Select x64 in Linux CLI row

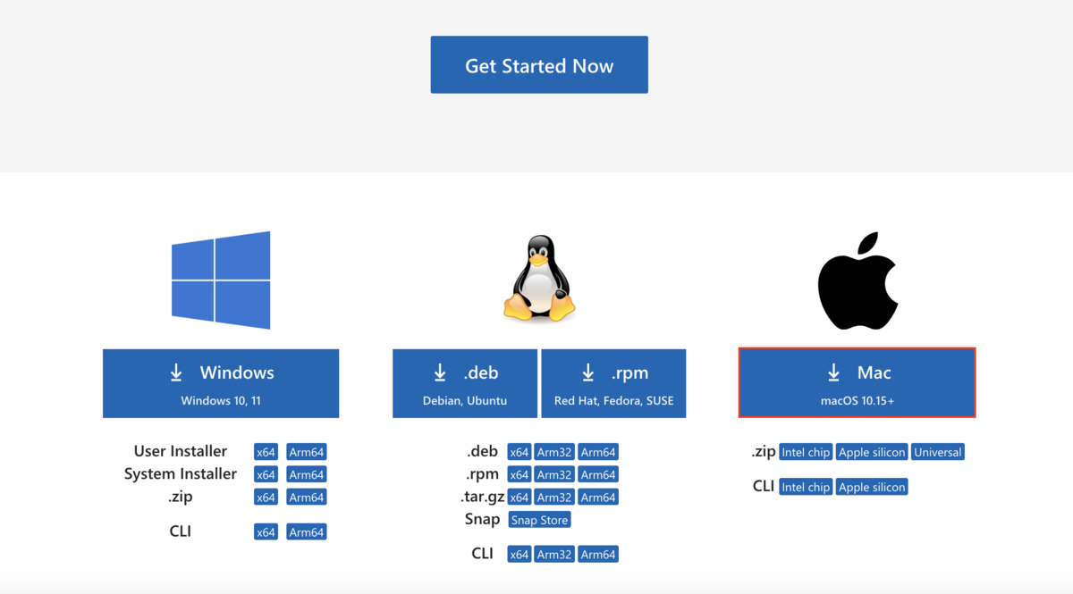click(520, 555)
